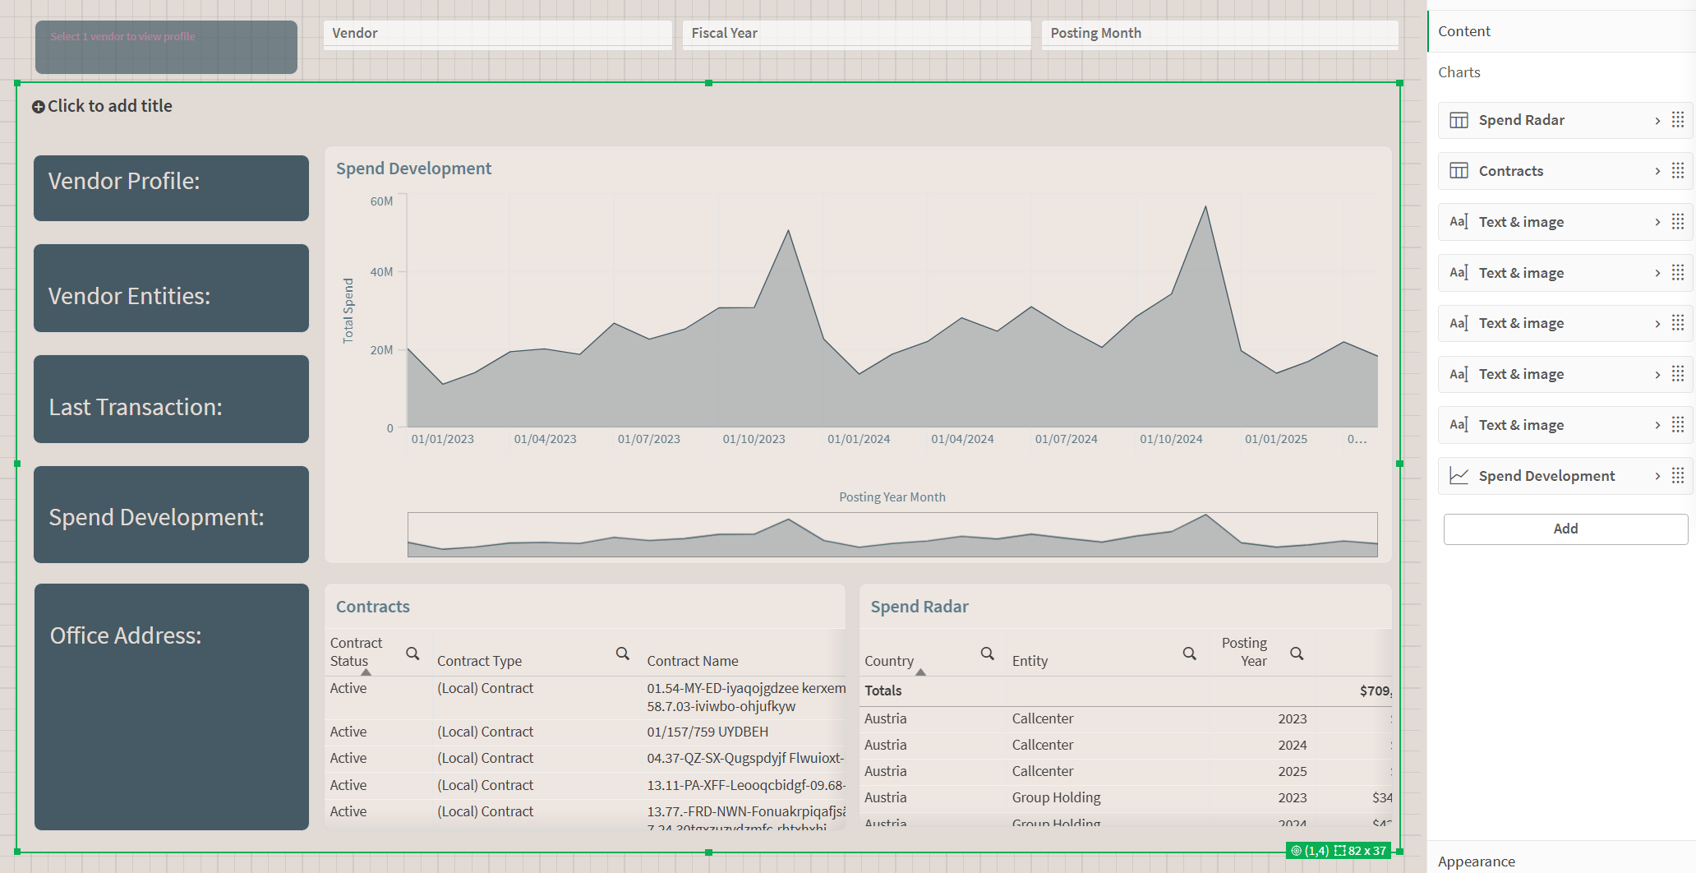The width and height of the screenshot is (1696, 873).
Task: Click the Group Holding 2023 row entity
Action: coord(1056,797)
